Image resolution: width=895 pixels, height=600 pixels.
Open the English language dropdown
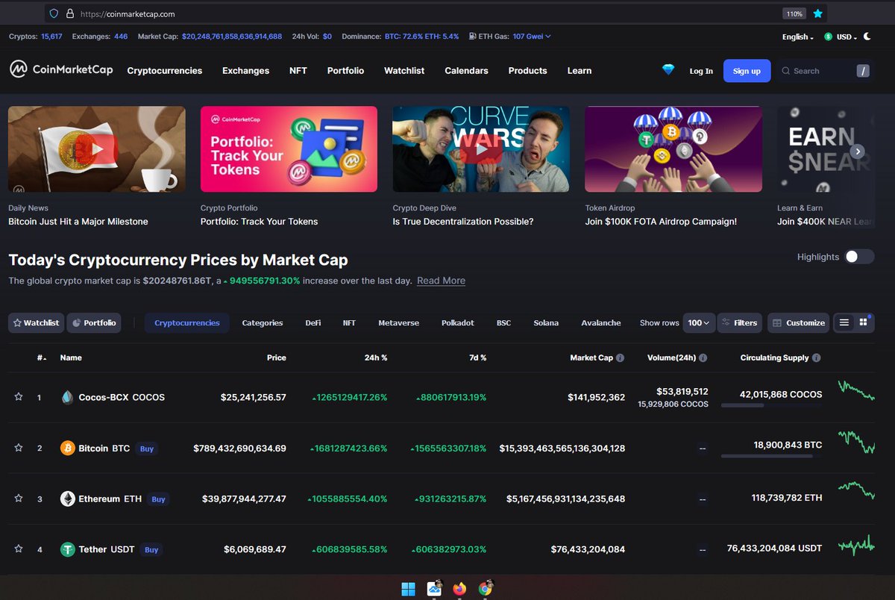point(797,37)
